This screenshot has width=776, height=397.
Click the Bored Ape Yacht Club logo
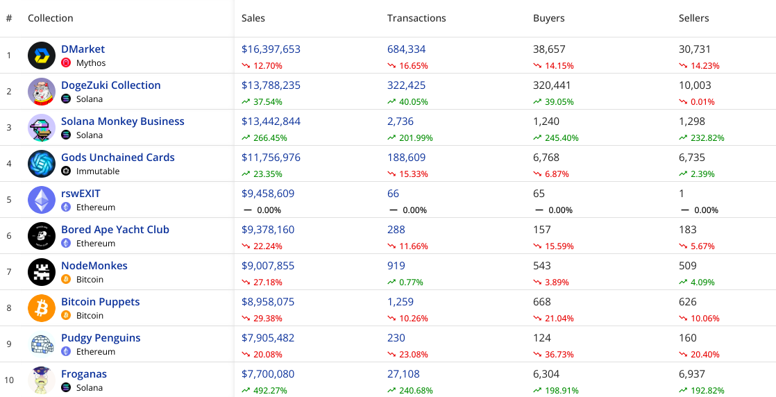(42, 236)
